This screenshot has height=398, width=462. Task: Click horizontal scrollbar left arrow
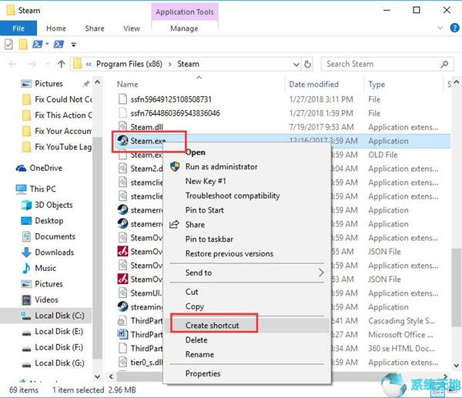click(x=111, y=376)
